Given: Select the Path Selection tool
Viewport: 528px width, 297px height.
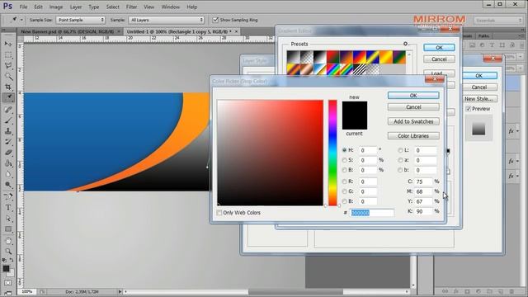Looking at the screenshot, I should (x=8, y=218).
